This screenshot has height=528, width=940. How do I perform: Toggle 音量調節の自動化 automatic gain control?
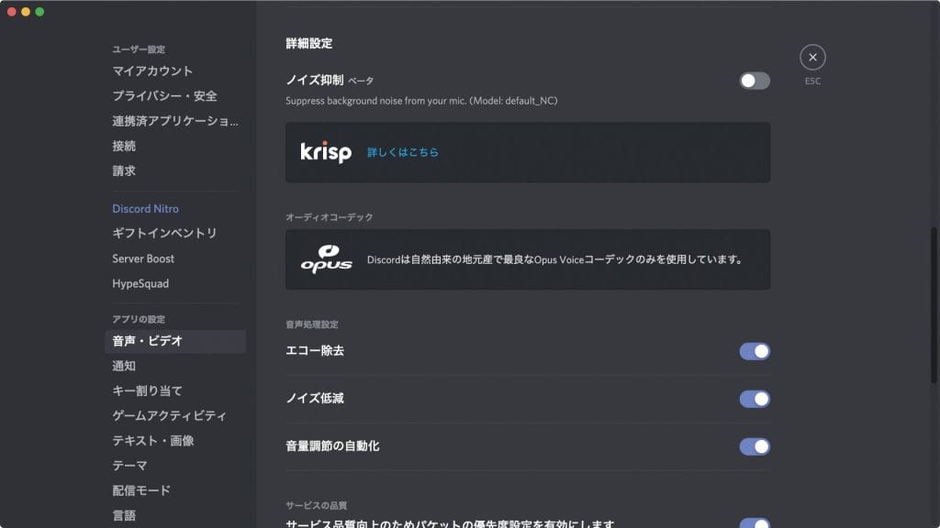[x=755, y=446]
